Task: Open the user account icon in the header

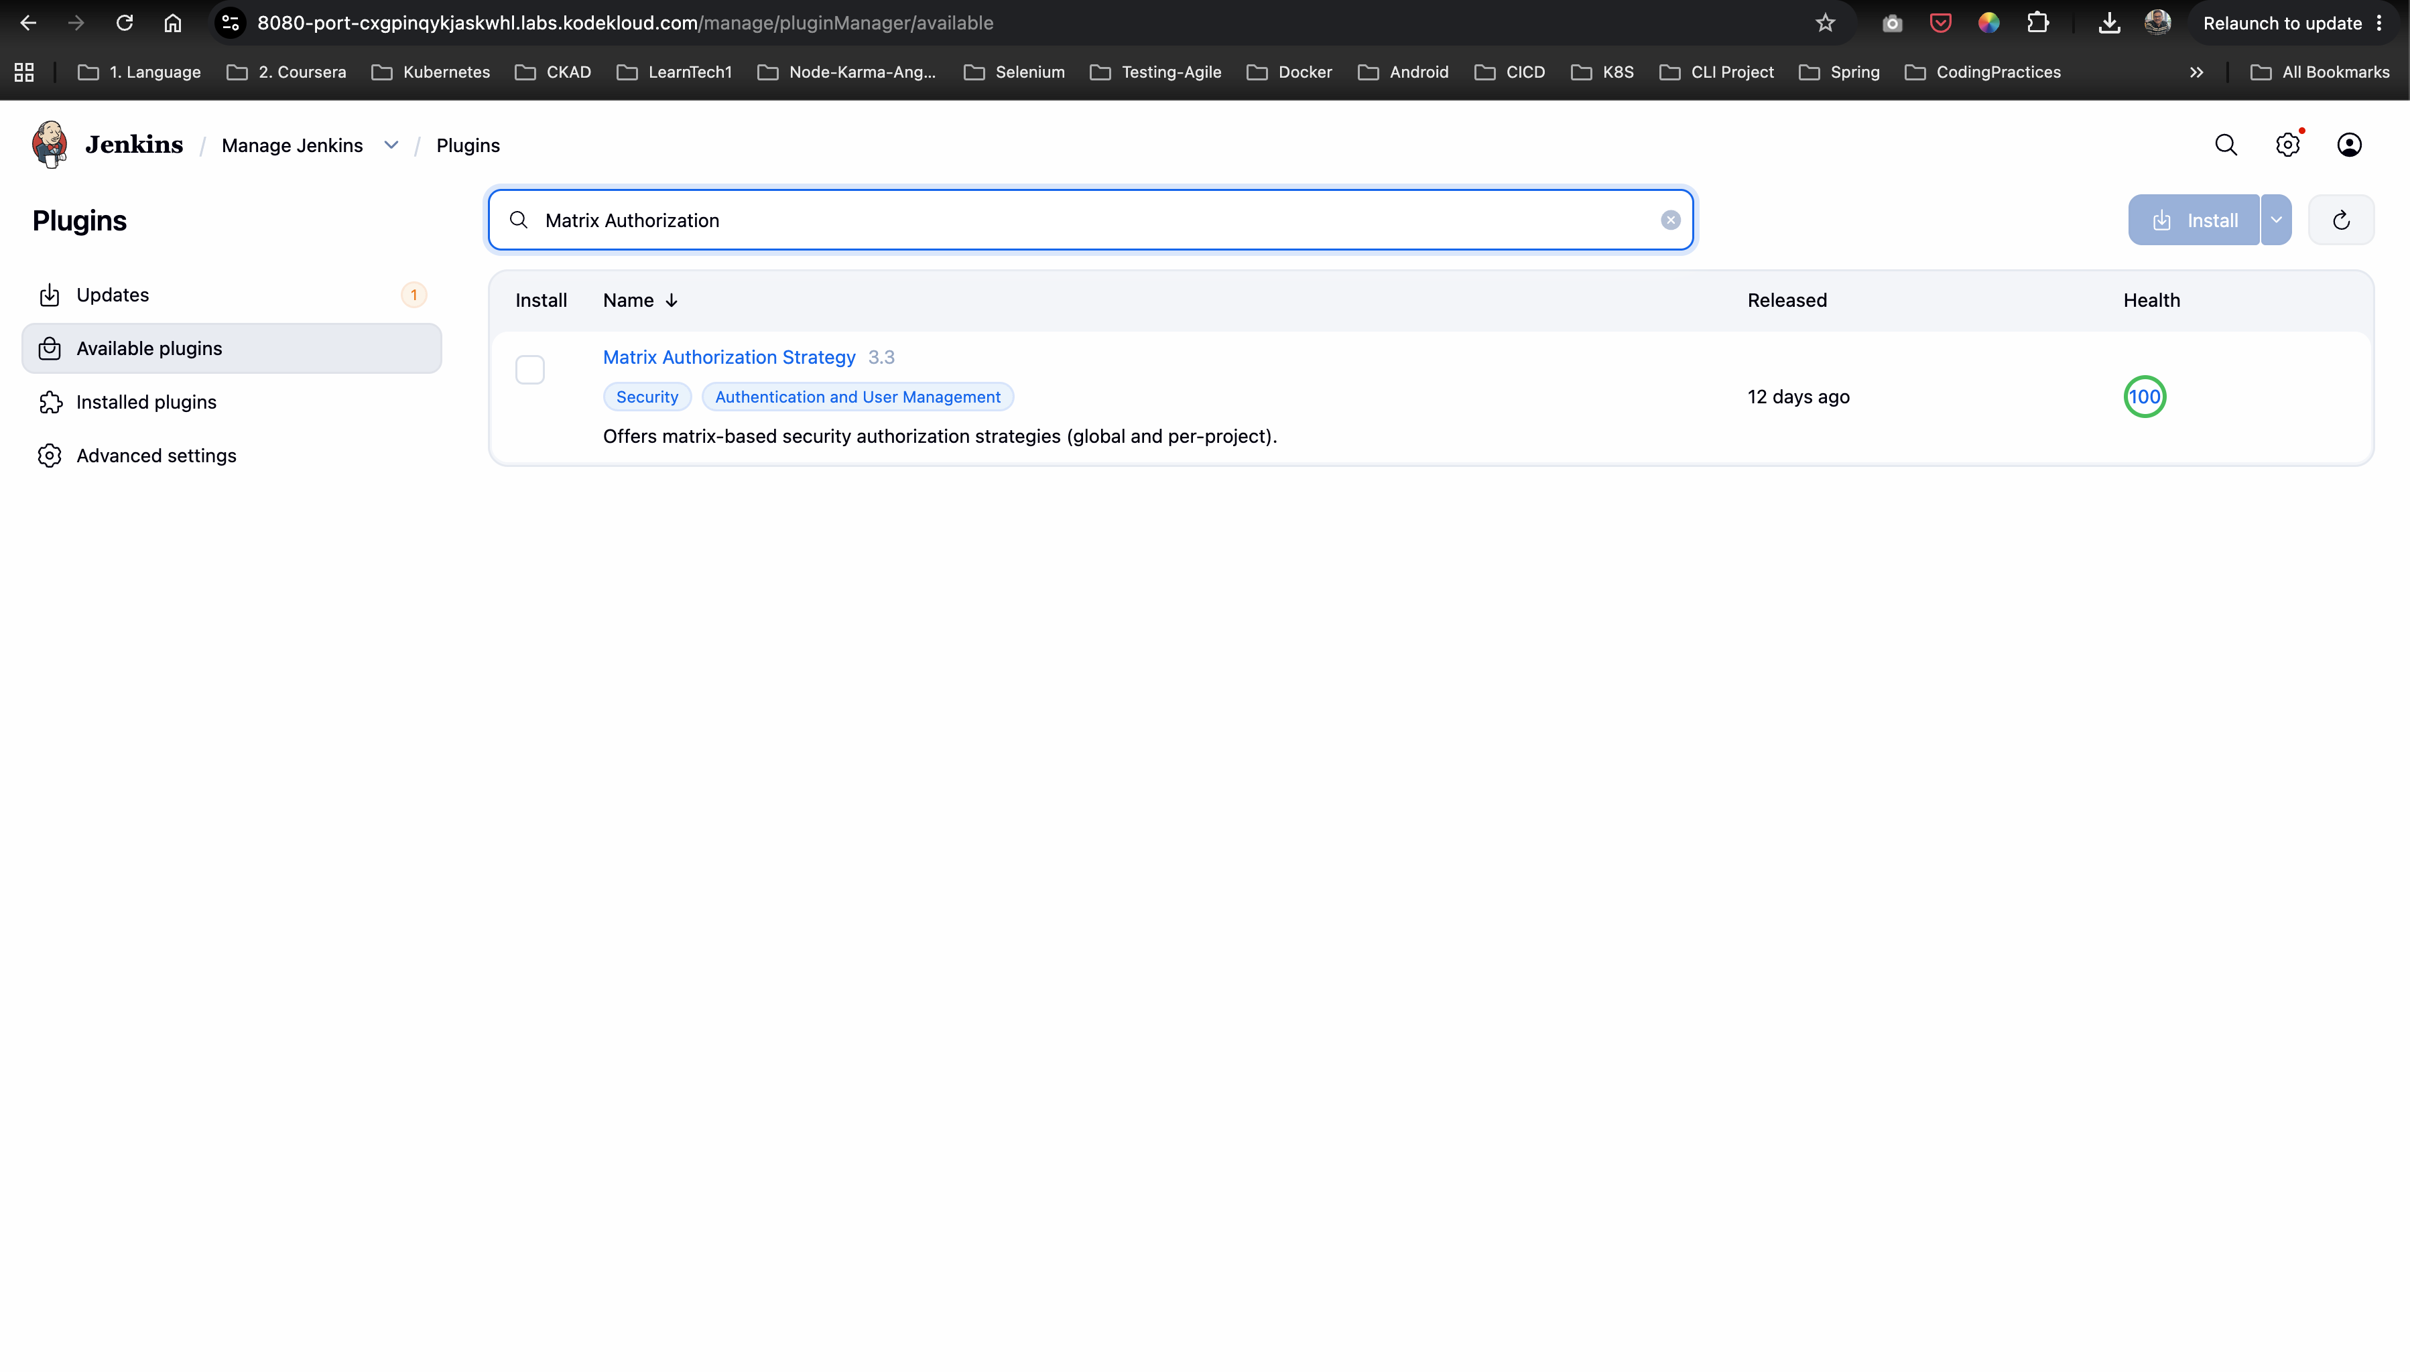Action: [2349, 145]
